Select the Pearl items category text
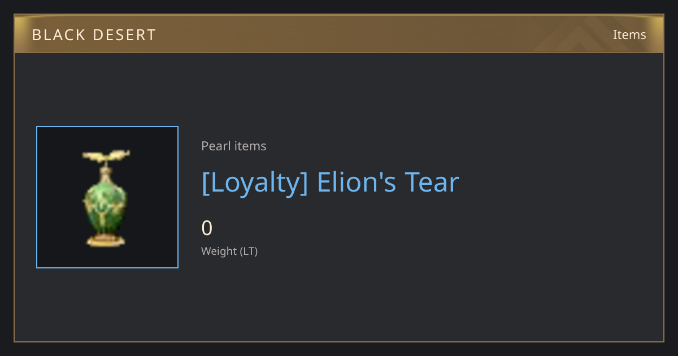The image size is (678, 356). (x=234, y=146)
